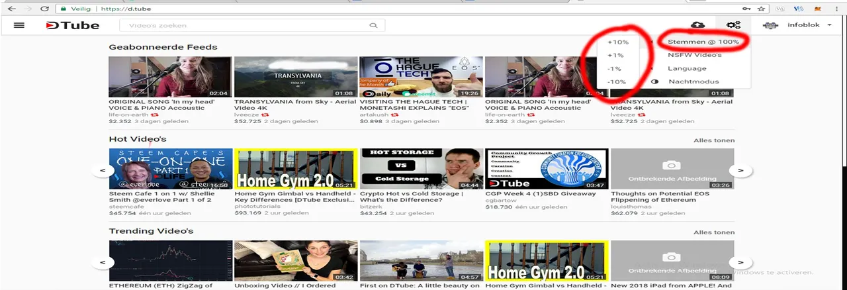Reload the page with browser refresh
Image resolution: width=847 pixels, height=290 pixels.
pyautogui.click(x=45, y=9)
